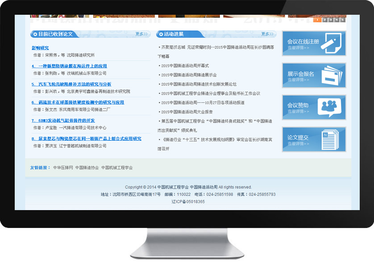Go to banner slide 1
This screenshot has height=270, width=374.
coord(317,20)
